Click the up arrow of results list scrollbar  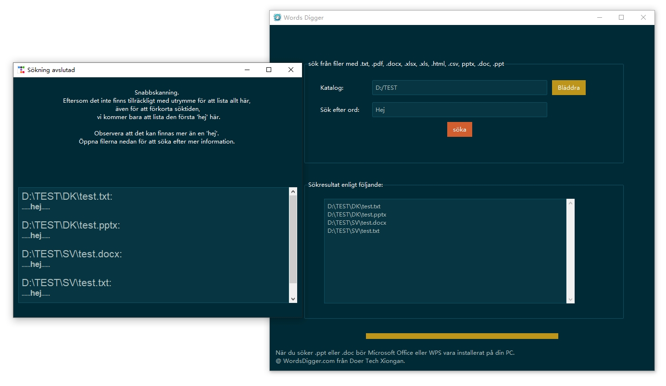coord(571,203)
